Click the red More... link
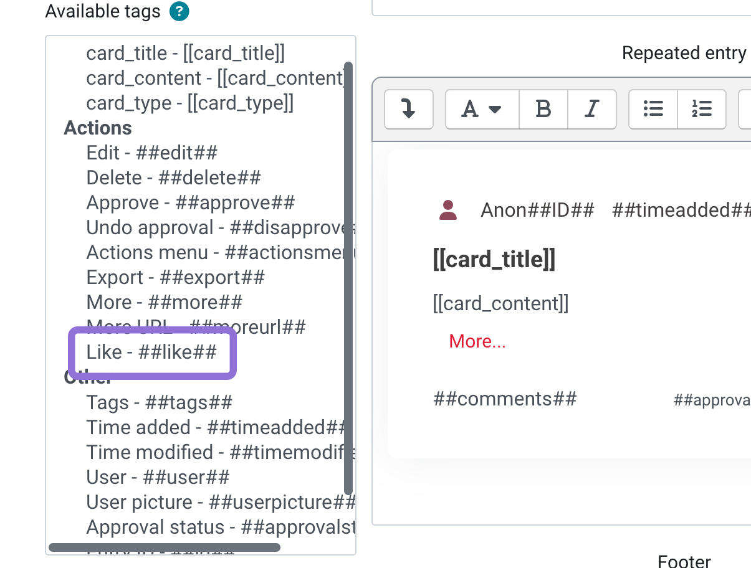 477,341
